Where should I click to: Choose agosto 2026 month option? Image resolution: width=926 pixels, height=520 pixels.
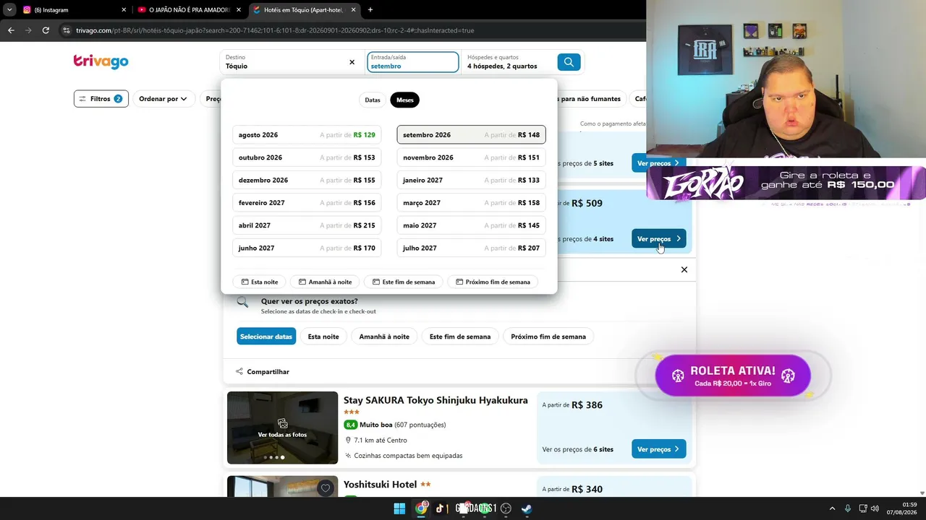coord(307,135)
